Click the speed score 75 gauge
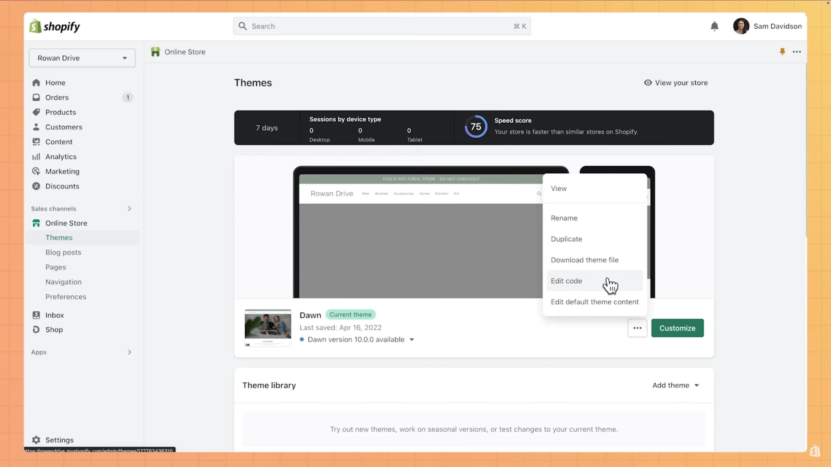This screenshot has height=467, width=831. pos(476,126)
